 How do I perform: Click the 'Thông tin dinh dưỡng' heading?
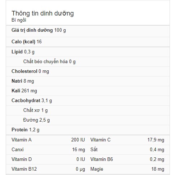coord(42,13)
